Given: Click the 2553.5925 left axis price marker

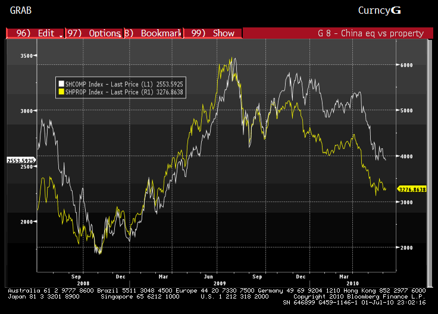Looking at the screenshot, I should [21, 160].
